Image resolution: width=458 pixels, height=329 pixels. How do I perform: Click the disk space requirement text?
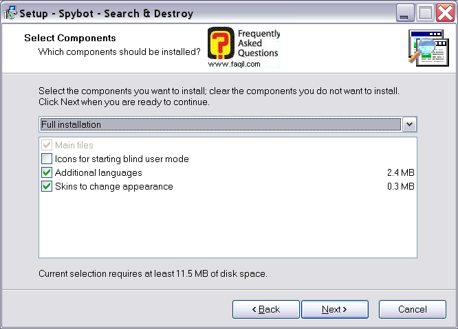[153, 273]
